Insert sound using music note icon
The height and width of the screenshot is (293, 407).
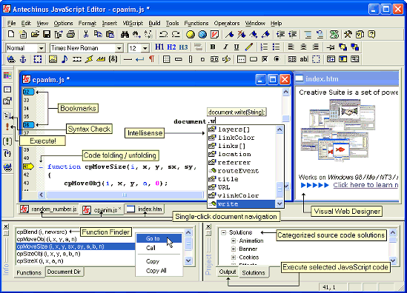coord(64,59)
